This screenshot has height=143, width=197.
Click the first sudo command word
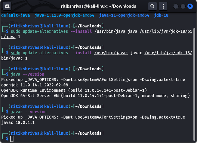click(16, 31)
